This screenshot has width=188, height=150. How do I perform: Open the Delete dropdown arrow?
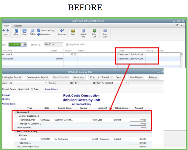33,36
